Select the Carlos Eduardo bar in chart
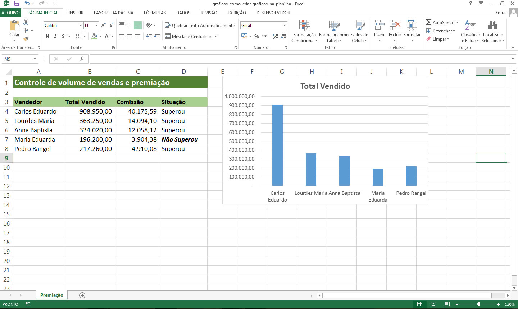This screenshot has height=309, width=518. [277, 145]
